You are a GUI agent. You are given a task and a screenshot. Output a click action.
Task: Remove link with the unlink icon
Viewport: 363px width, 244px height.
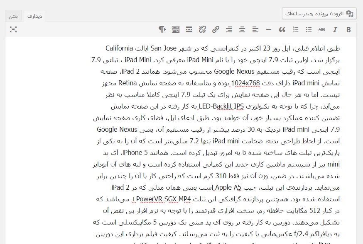(202, 29)
